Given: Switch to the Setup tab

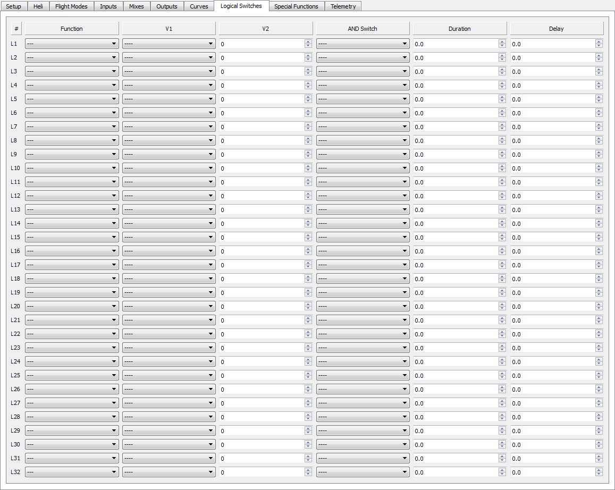Looking at the screenshot, I should 13,6.
